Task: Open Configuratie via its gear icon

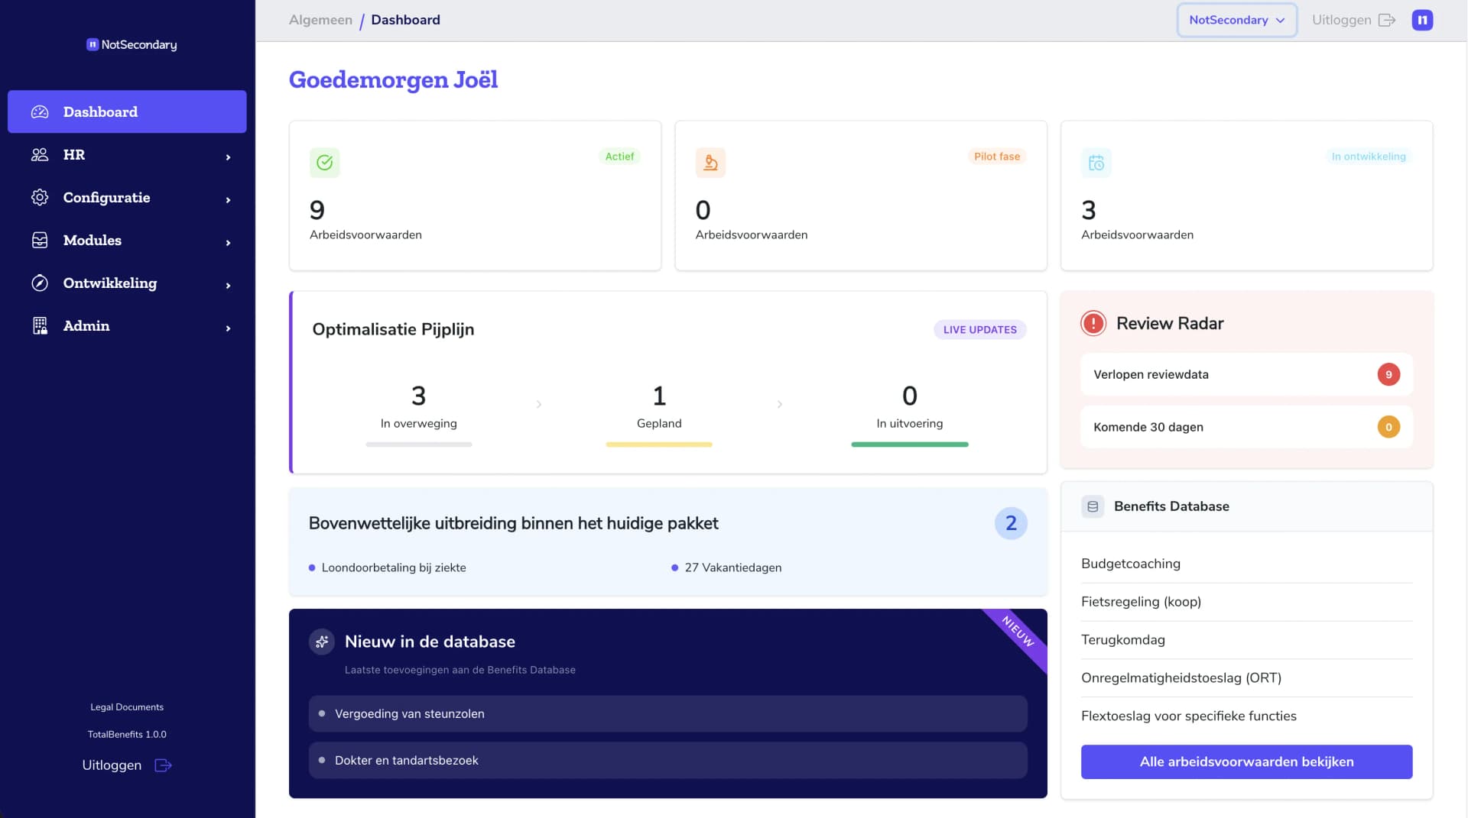Action: [39, 197]
